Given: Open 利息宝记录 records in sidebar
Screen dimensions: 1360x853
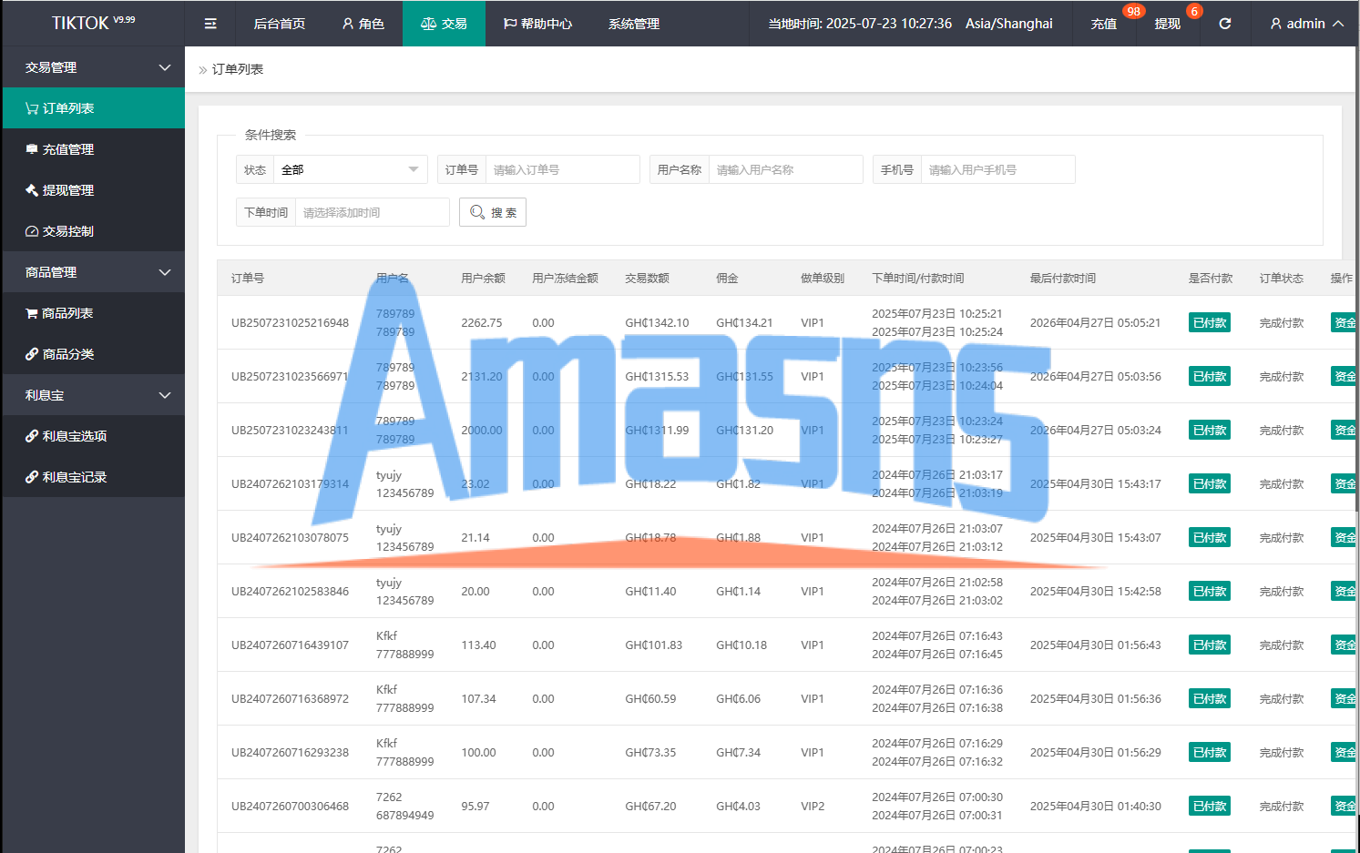Looking at the screenshot, I should (75, 477).
